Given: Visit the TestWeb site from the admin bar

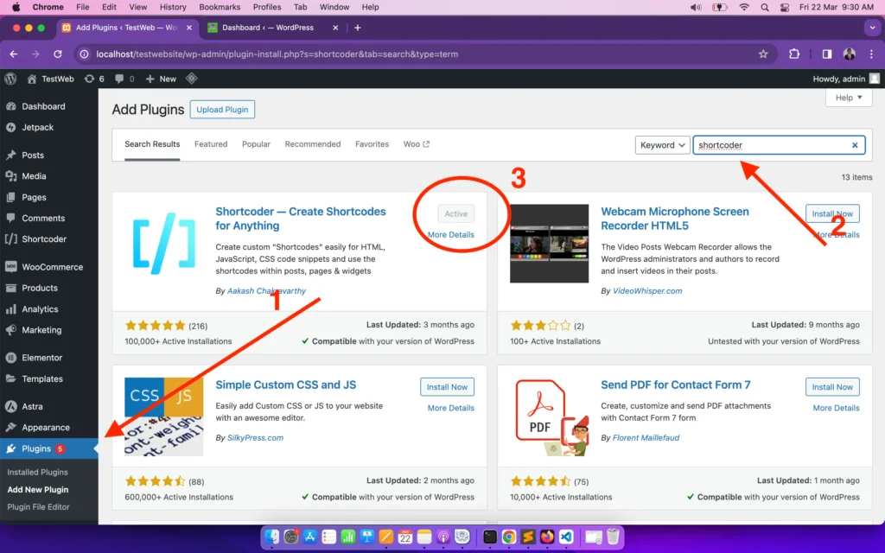Looking at the screenshot, I should 51,79.
